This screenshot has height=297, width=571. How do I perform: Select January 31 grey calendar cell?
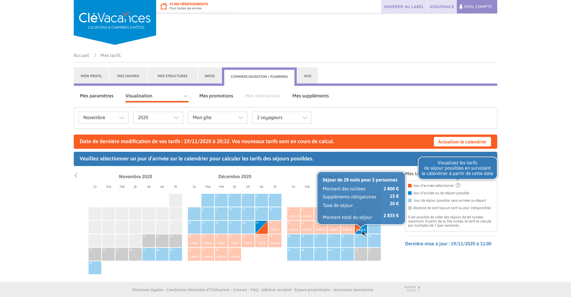pos(374,254)
